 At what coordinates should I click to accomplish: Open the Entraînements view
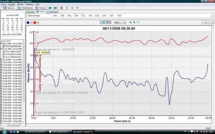pos(25,8)
